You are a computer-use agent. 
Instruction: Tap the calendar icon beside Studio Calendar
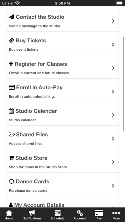tap(11, 111)
